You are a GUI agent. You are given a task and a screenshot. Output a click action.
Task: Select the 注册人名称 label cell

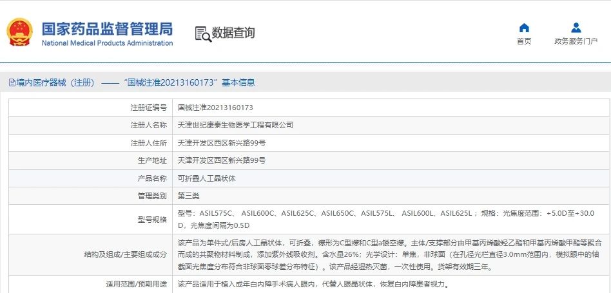(90, 126)
